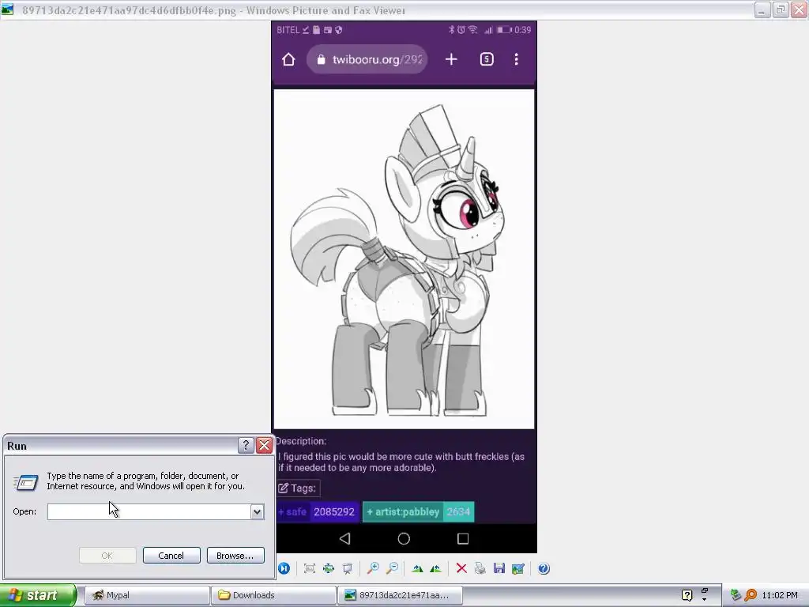Click into the Open text field
This screenshot has height=607, width=809.
pos(149,511)
